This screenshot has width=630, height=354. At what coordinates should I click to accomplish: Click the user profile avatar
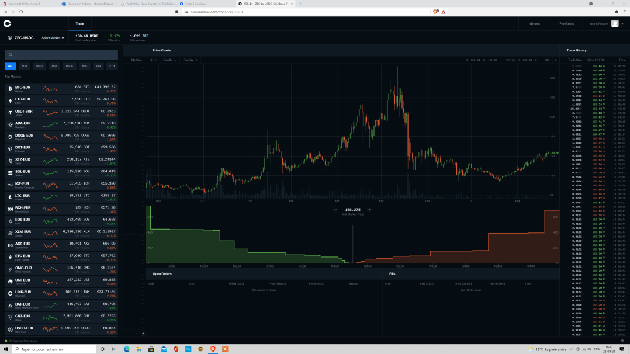[615, 24]
